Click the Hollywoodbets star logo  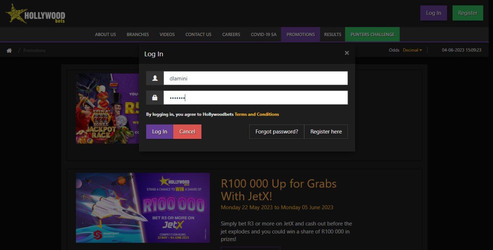35,13
